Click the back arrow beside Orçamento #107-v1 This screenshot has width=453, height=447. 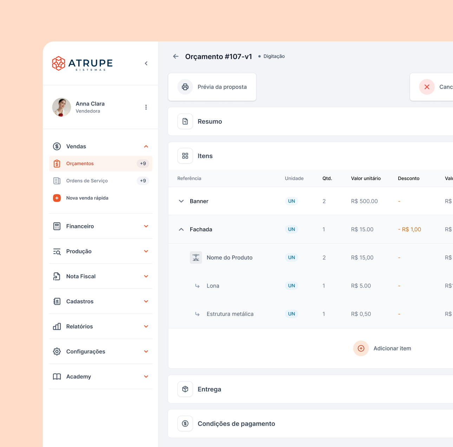(176, 57)
